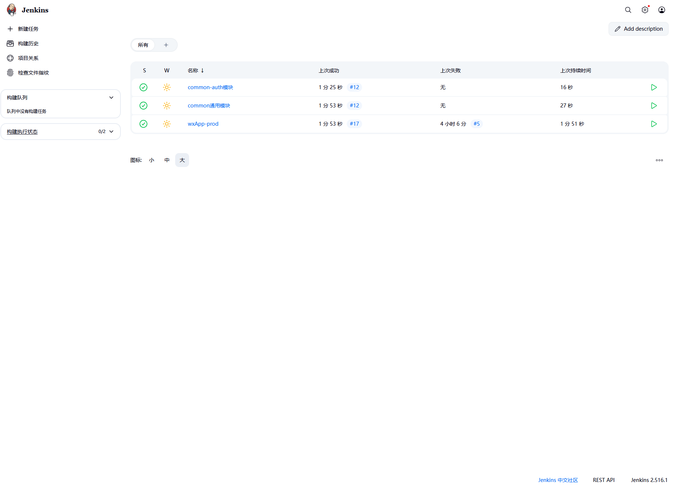
Task: Sort by 上次失败 column header
Action: pyautogui.click(x=450, y=71)
